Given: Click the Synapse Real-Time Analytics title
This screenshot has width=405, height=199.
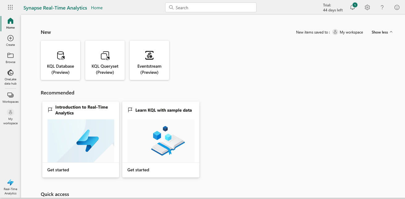Looking at the screenshot, I should point(55,8).
